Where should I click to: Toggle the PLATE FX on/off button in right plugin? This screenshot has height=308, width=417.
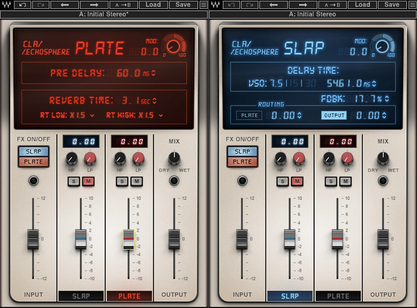pyautogui.click(x=242, y=162)
